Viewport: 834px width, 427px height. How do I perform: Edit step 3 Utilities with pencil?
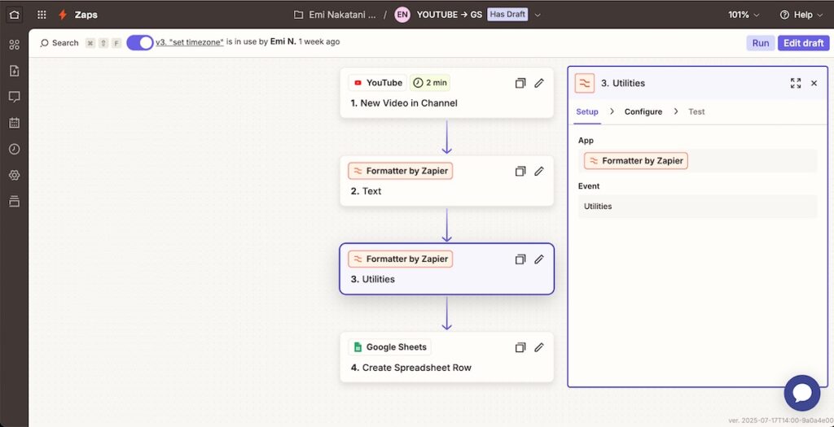539,259
